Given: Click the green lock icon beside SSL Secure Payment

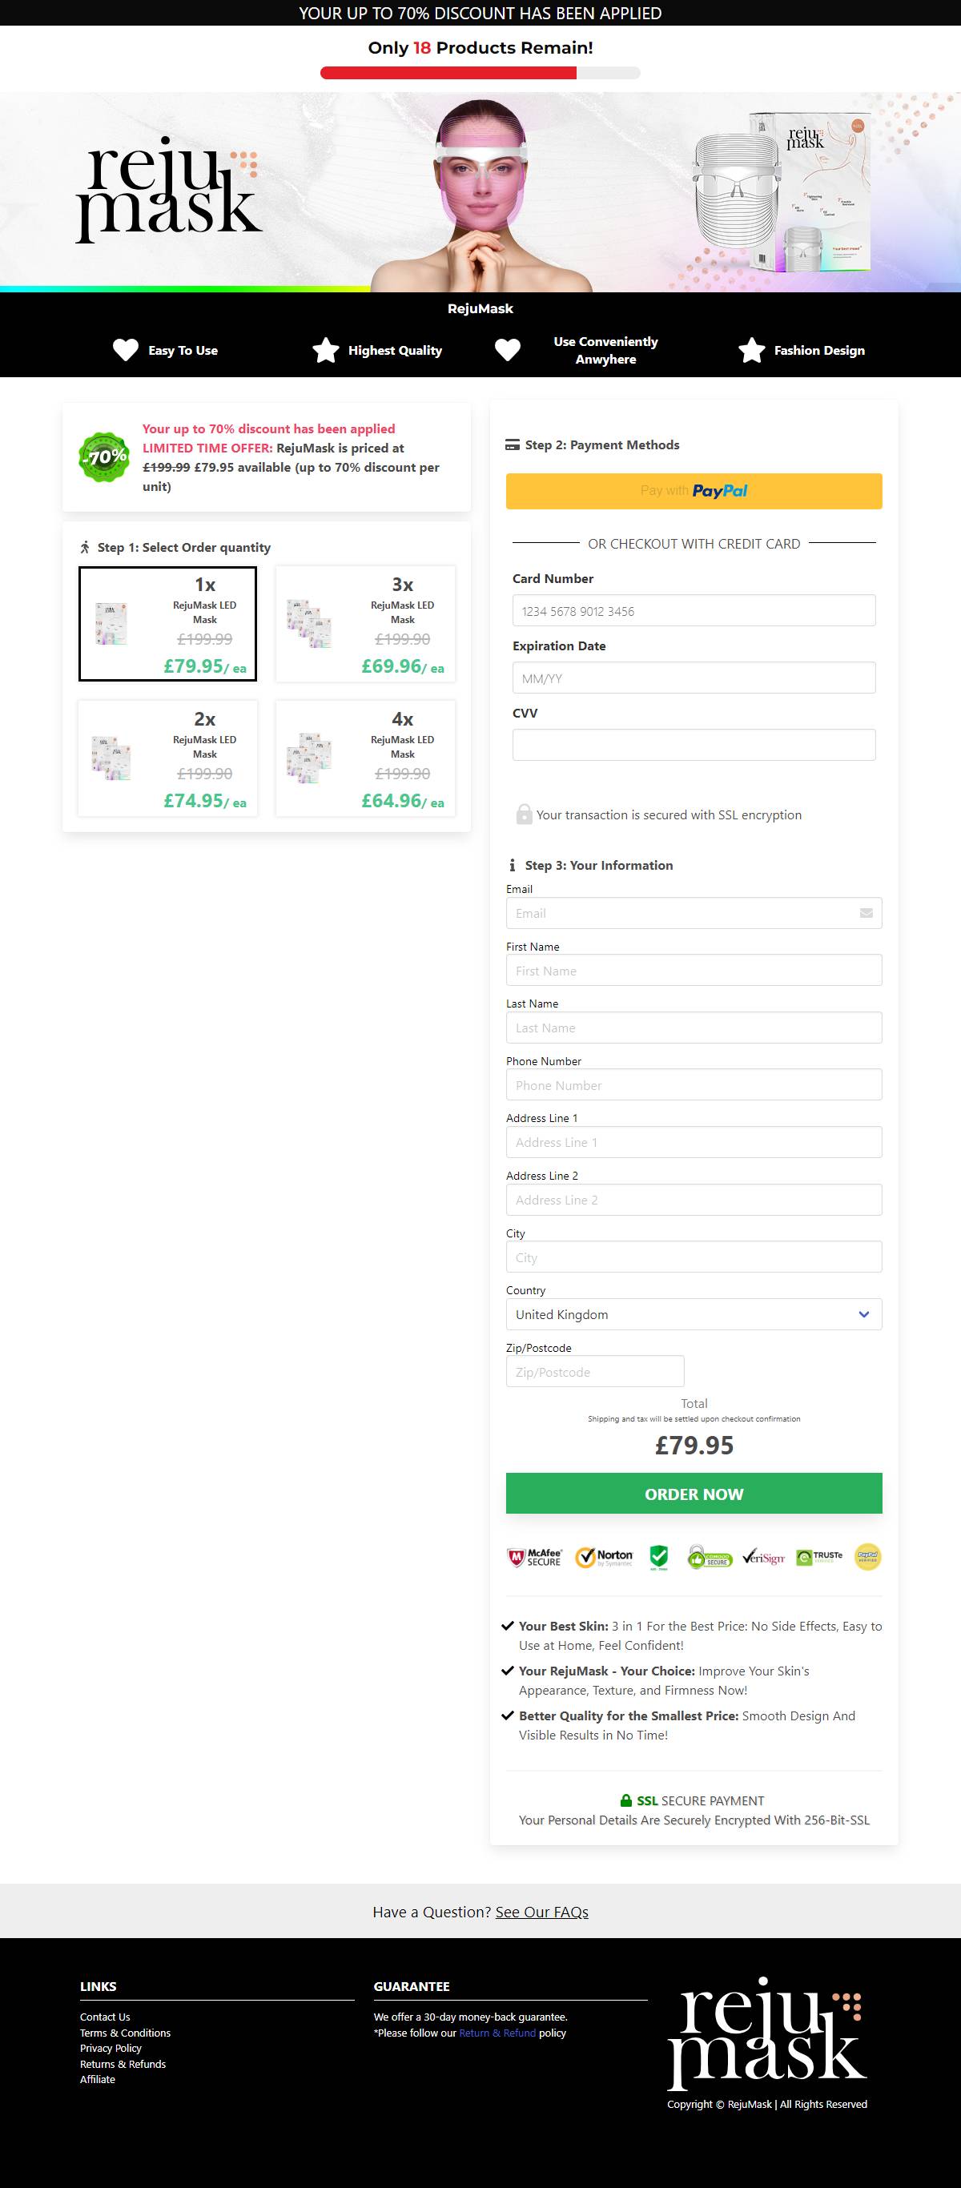Looking at the screenshot, I should click(x=626, y=1800).
